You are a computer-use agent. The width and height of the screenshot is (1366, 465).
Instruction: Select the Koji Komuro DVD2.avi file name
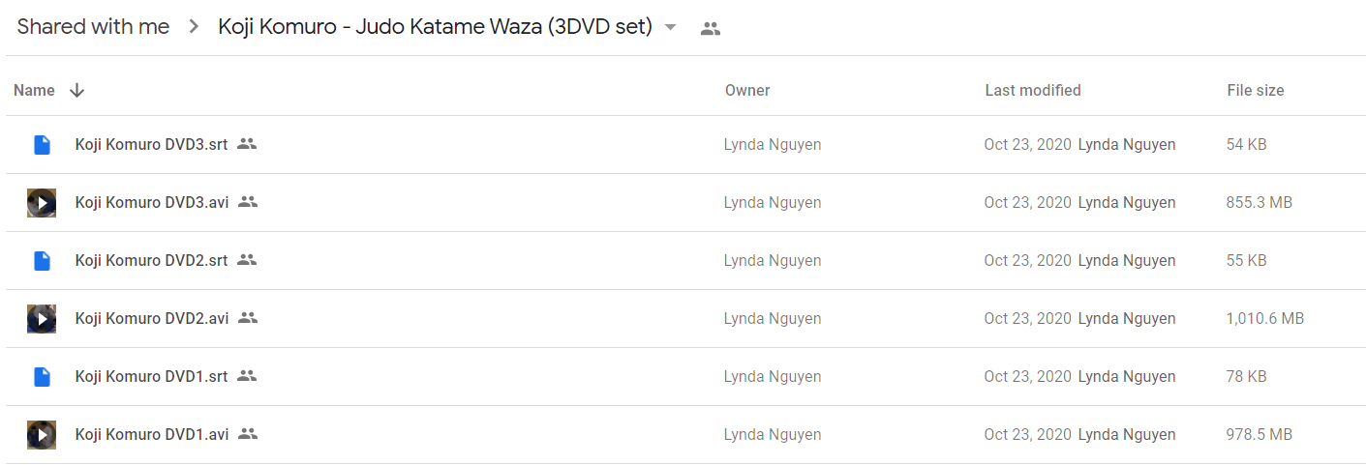[152, 318]
